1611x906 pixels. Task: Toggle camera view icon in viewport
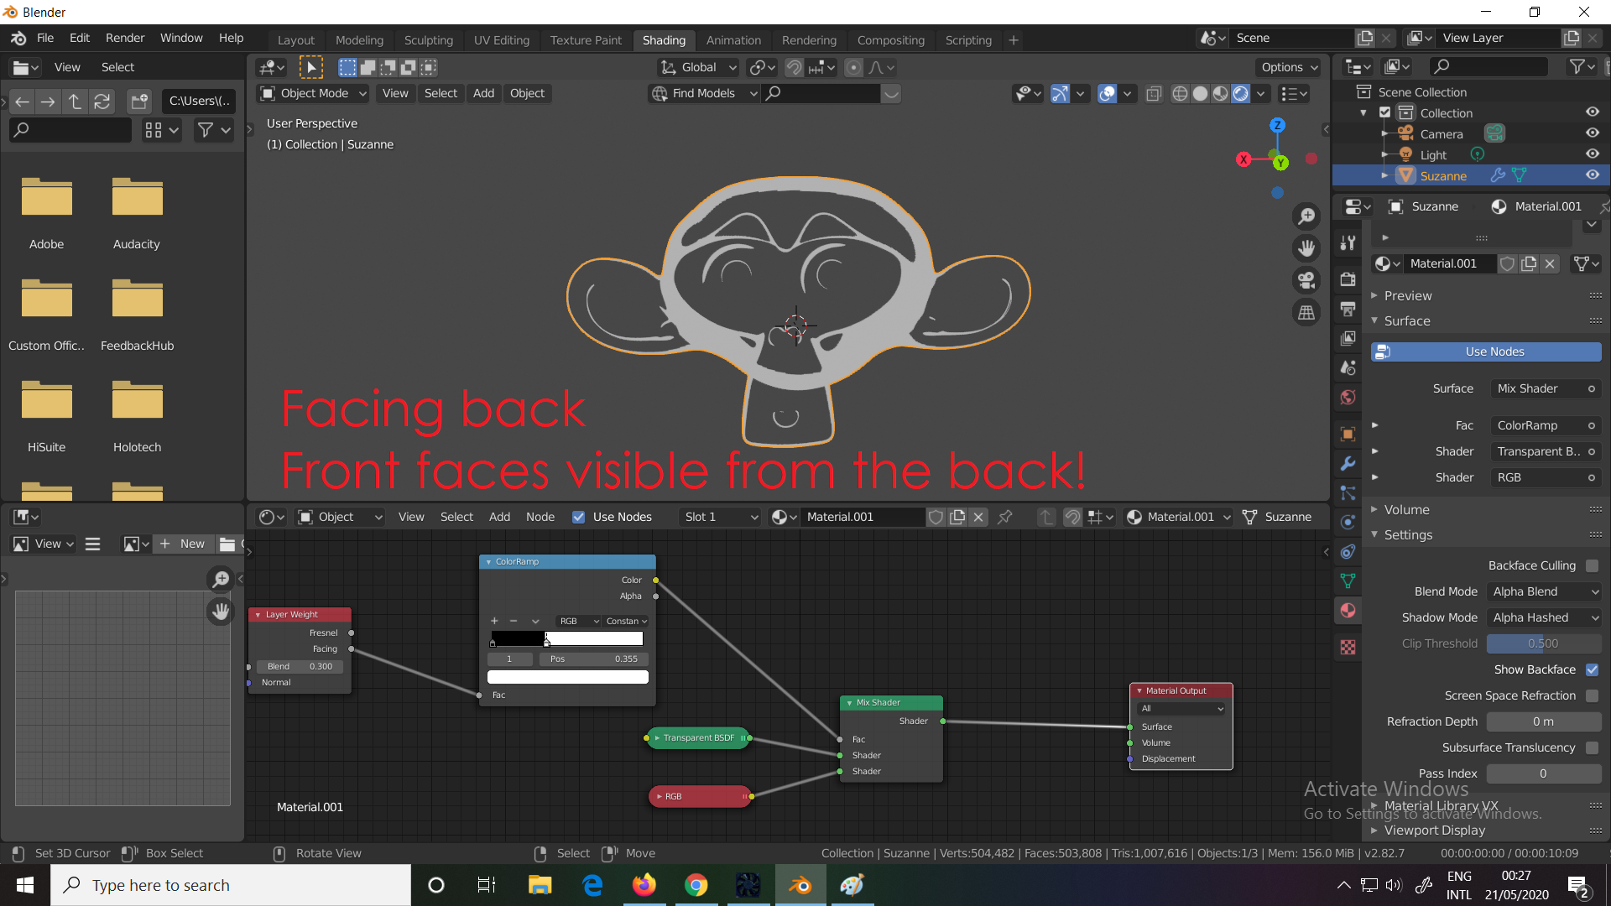click(1306, 280)
